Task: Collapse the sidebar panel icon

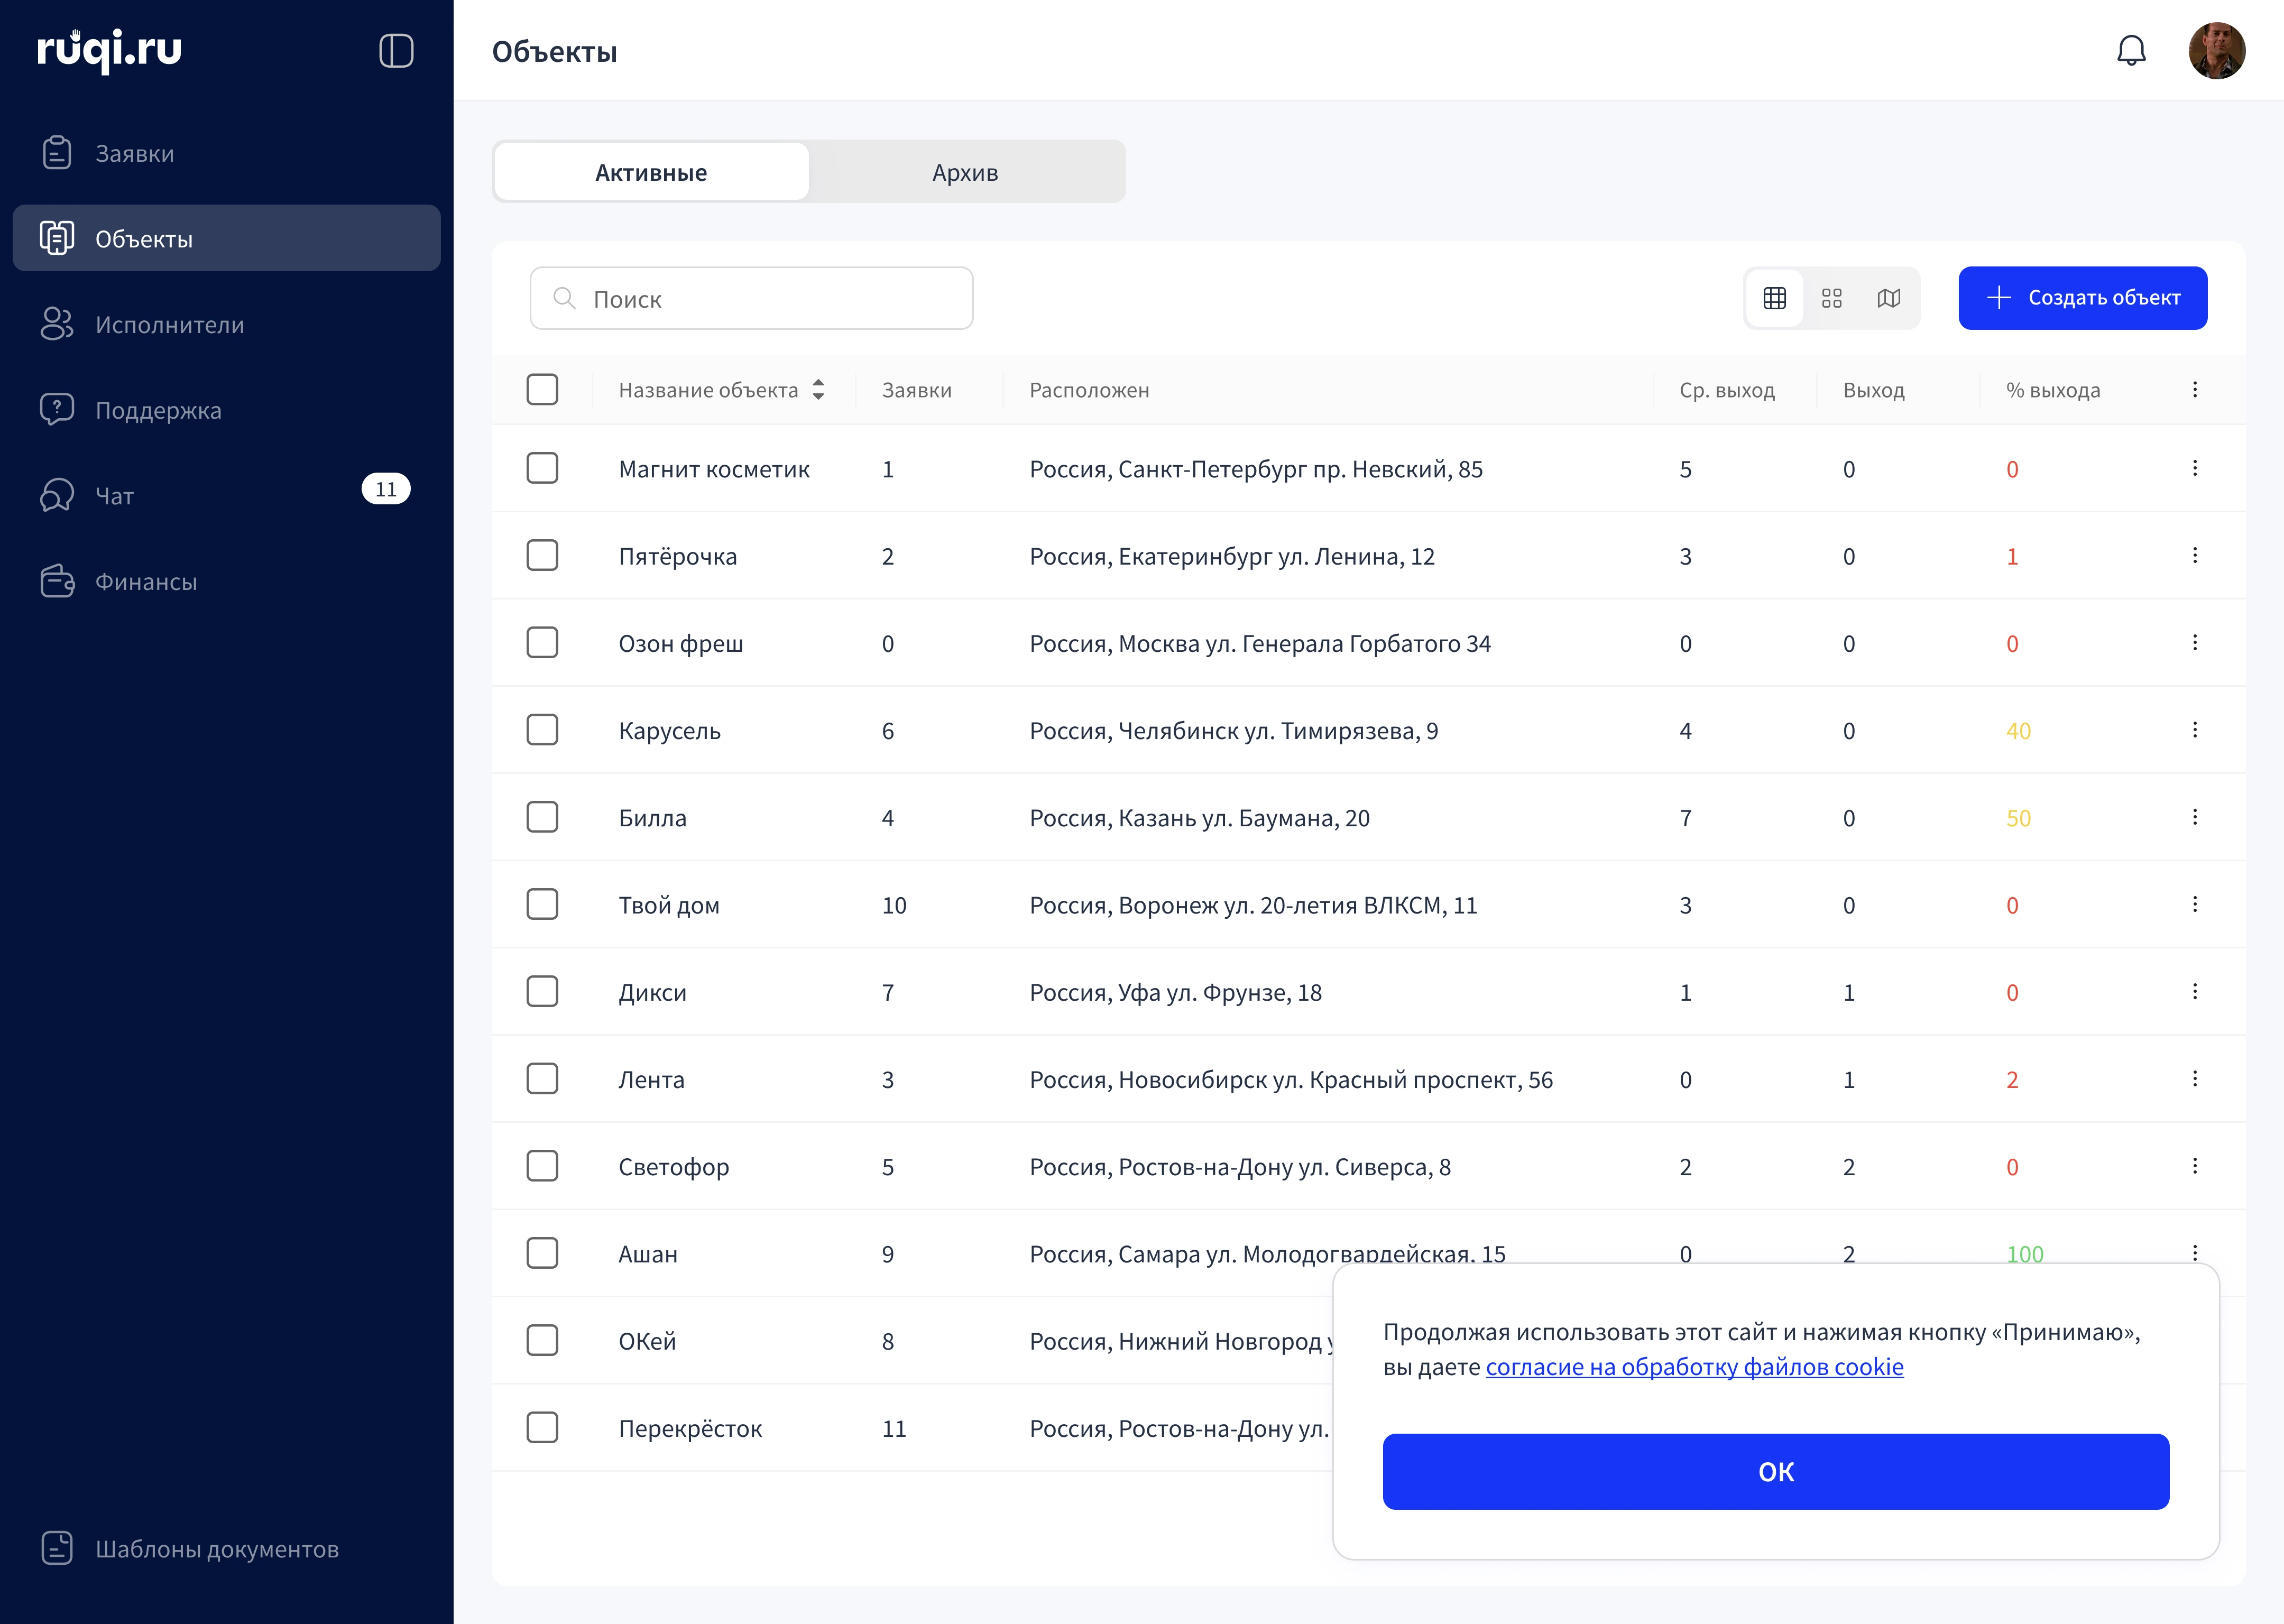Action: coord(396,50)
